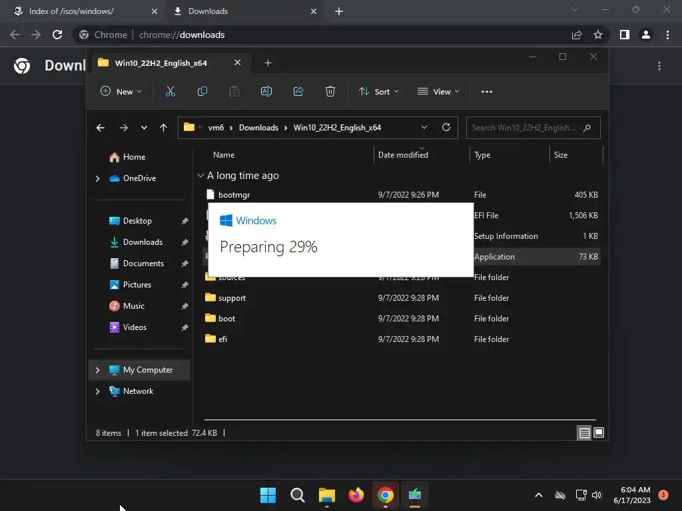Sort by the Date modified column header

click(x=403, y=155)
